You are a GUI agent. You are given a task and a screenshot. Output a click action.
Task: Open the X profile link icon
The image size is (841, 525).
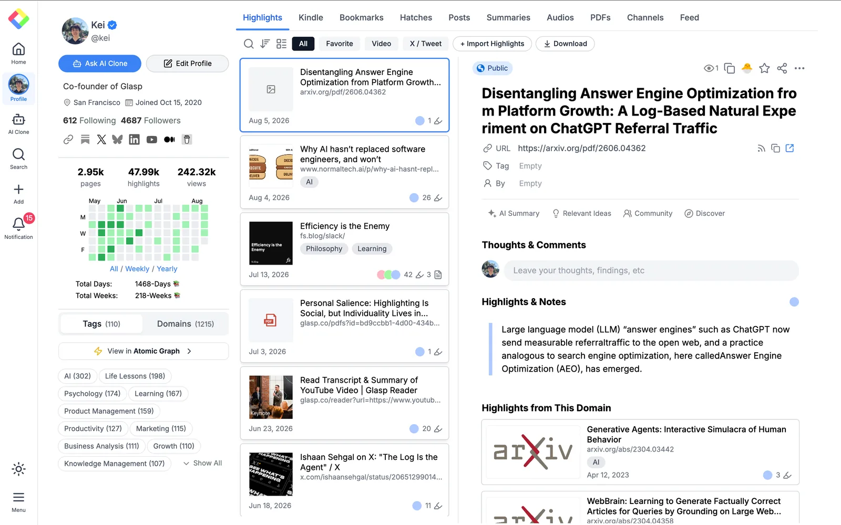click(x=101, y=139)
